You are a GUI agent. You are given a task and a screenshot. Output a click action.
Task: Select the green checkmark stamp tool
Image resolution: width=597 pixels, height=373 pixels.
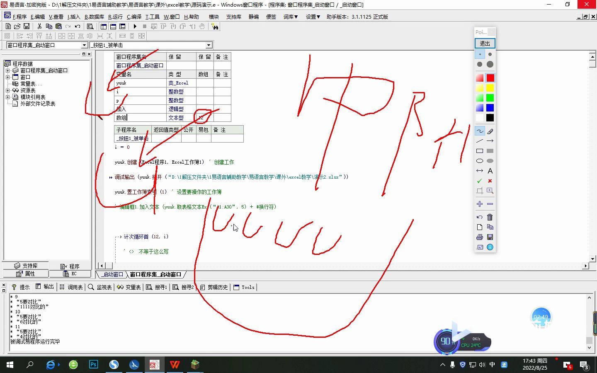[x=480, y=181]
